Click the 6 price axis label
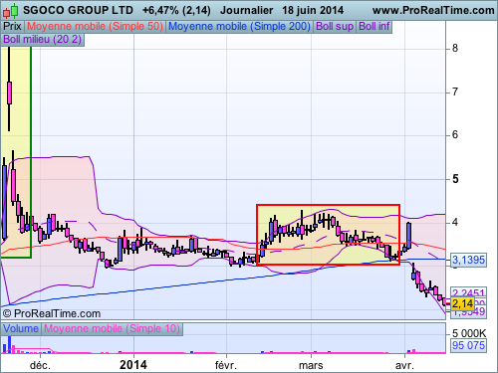This screenshot has width=498, height=373. pyautogui.click(x=455, y=134)
